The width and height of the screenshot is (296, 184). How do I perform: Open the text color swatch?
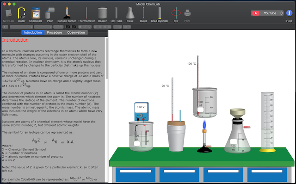point(68,27)
